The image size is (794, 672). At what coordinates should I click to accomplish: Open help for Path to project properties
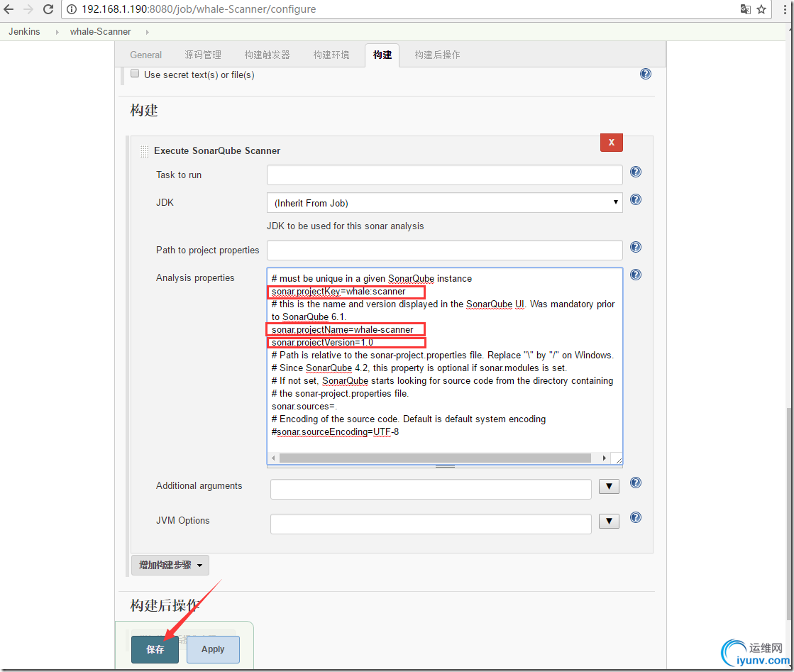(x=636, y=247)
